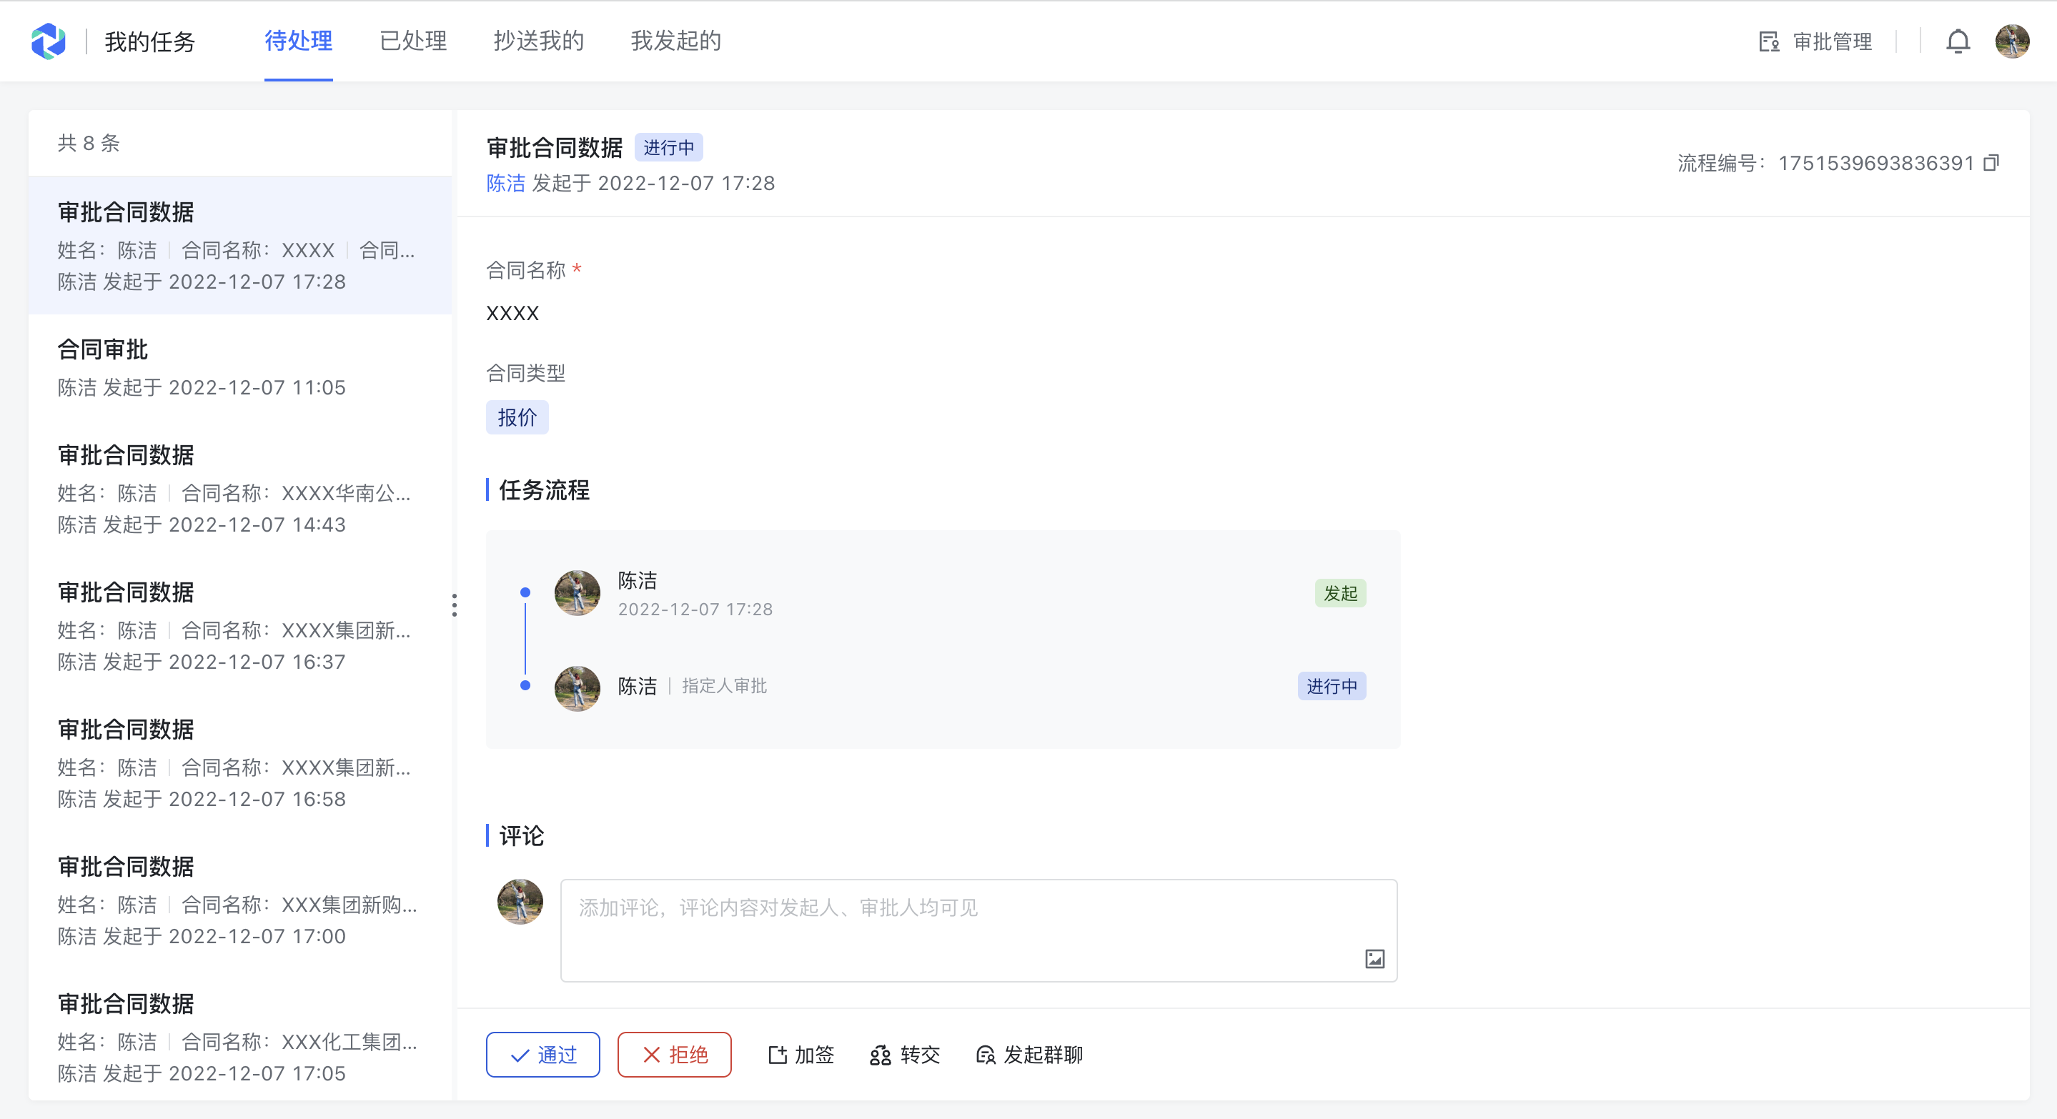Click the three-dot panel resize handle

[455, 605]
